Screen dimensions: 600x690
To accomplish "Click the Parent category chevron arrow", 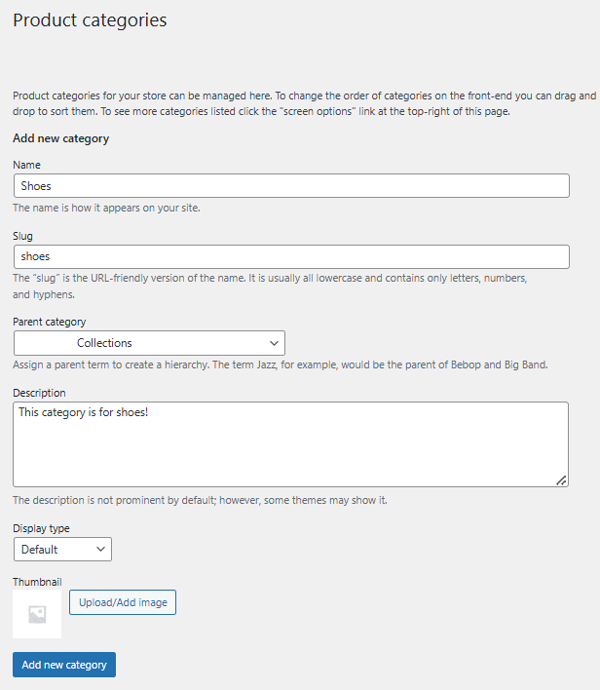I will [273, 343].
